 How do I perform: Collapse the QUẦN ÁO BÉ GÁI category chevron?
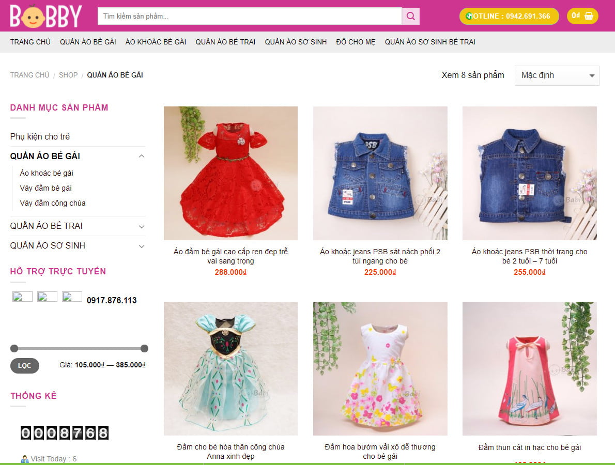(142, 156)
